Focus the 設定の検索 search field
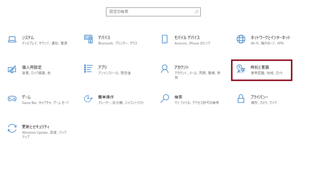Image resolution: width=313 pixels, height=196 pixels. tap(150, 12)
